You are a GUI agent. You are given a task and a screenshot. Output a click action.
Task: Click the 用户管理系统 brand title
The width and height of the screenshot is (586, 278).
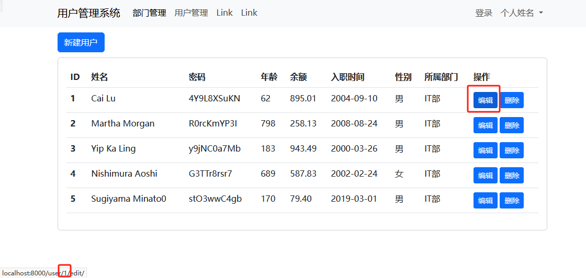[88, 13]
